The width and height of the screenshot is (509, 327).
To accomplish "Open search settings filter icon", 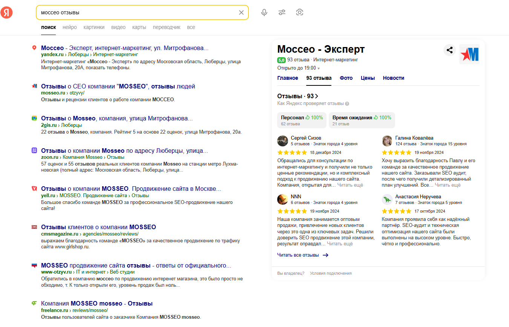I will (x=282, y=12).
